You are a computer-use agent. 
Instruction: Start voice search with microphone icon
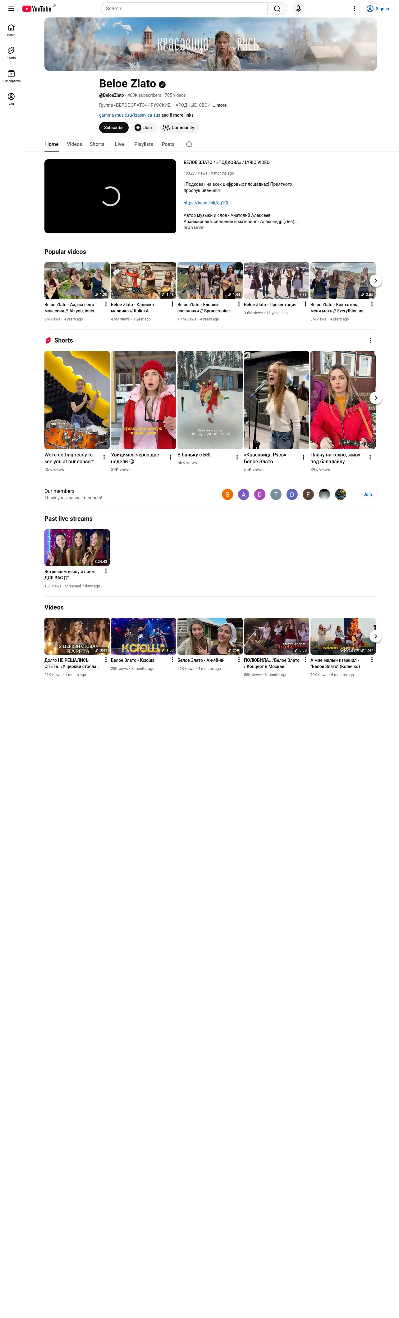click(298, 9)
